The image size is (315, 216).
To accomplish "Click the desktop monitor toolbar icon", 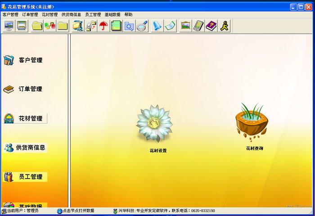I will (9, 26).
